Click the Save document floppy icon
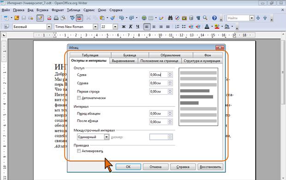Image resolution: width=286 pixels, height=180 pixels. (x=24, y=18)
